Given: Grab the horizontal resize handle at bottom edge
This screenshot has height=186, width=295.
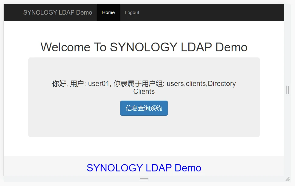Looking at the screenshot, I should click(144, 179).
